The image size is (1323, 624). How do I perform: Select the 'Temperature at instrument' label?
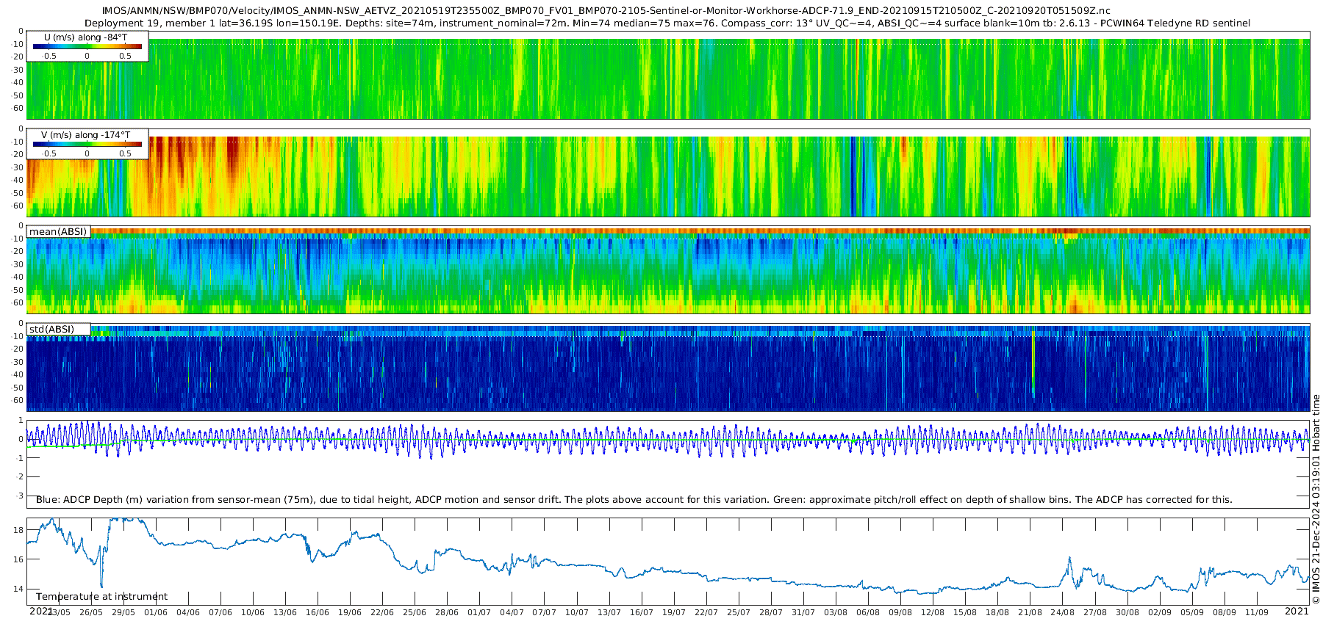coord(101,597)
